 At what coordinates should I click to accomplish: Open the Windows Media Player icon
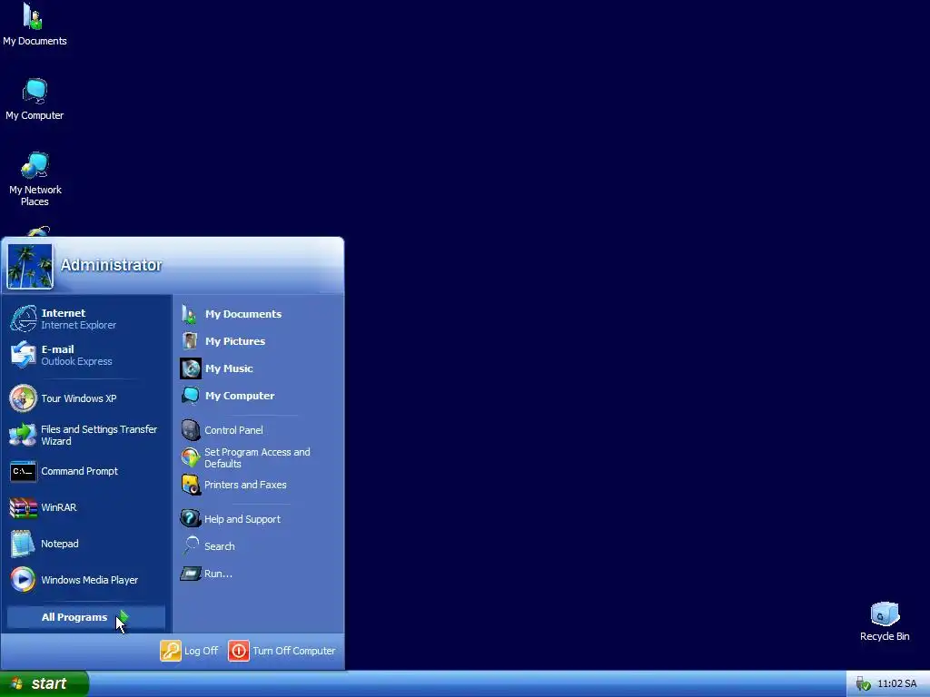coord(23,580)
